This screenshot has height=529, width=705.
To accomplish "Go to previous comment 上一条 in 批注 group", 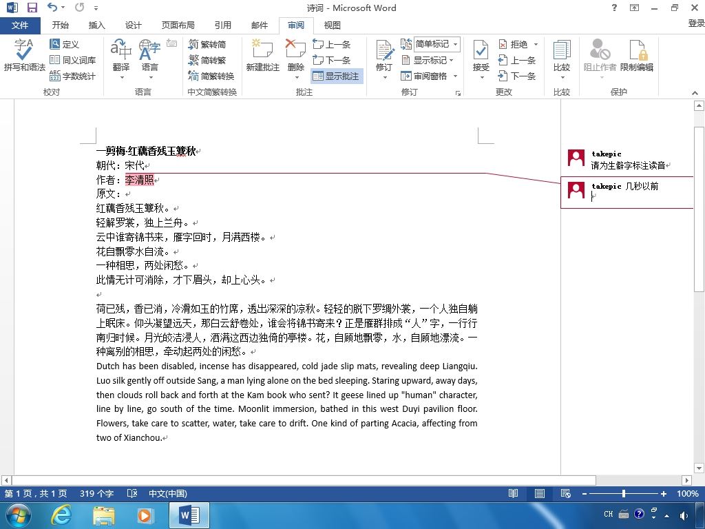I will tap(331, 44).
